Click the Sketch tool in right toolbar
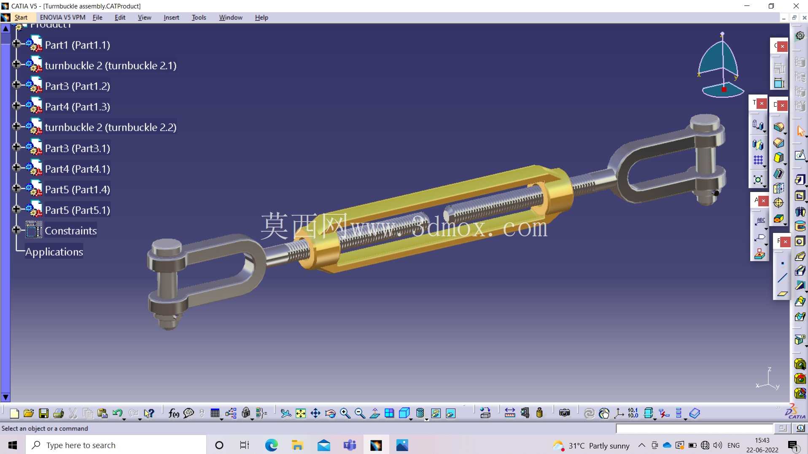The width and height of the screenshot is (808, 454). click(x=800, y=155)
